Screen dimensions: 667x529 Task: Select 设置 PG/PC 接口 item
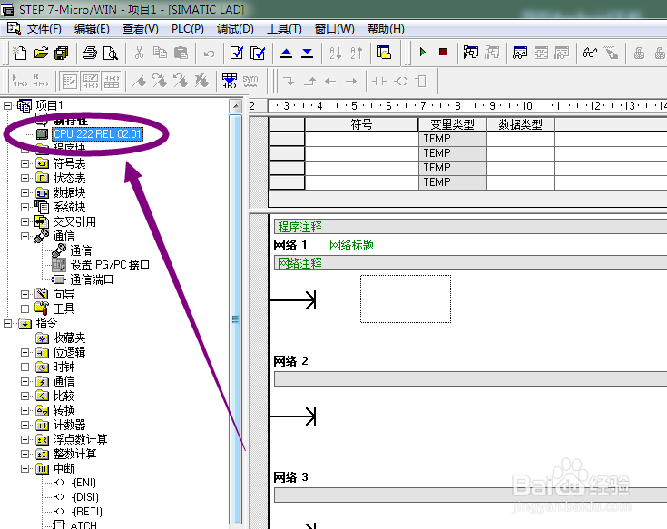pos(110,265)
